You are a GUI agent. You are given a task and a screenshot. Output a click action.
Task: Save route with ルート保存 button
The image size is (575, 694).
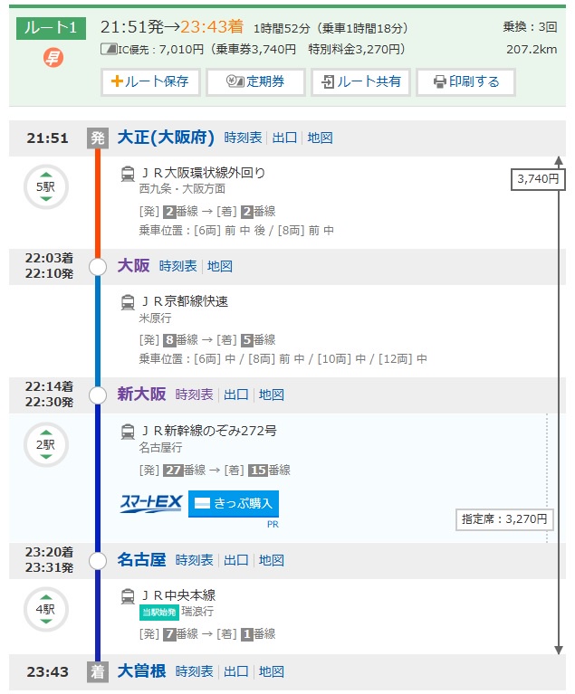pyautogui.click(x=150, y=81)
